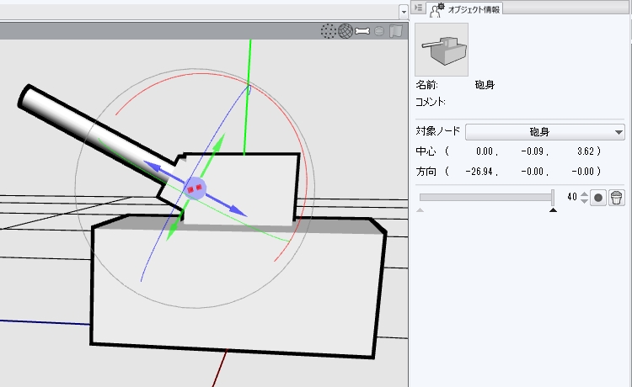Switch to the オブジェクト情報 tab

[x=464, y=9]
